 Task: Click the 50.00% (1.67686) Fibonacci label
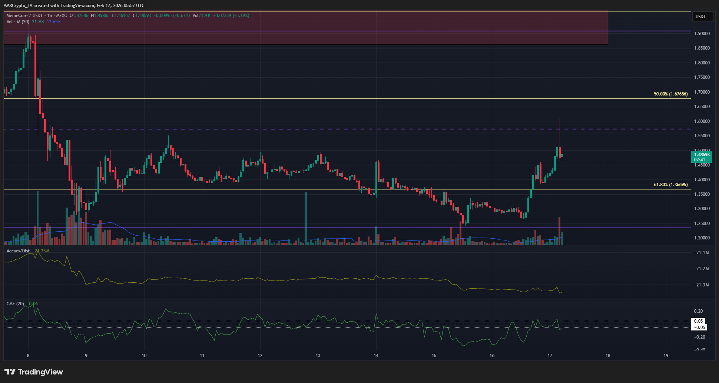click(670, 94)
